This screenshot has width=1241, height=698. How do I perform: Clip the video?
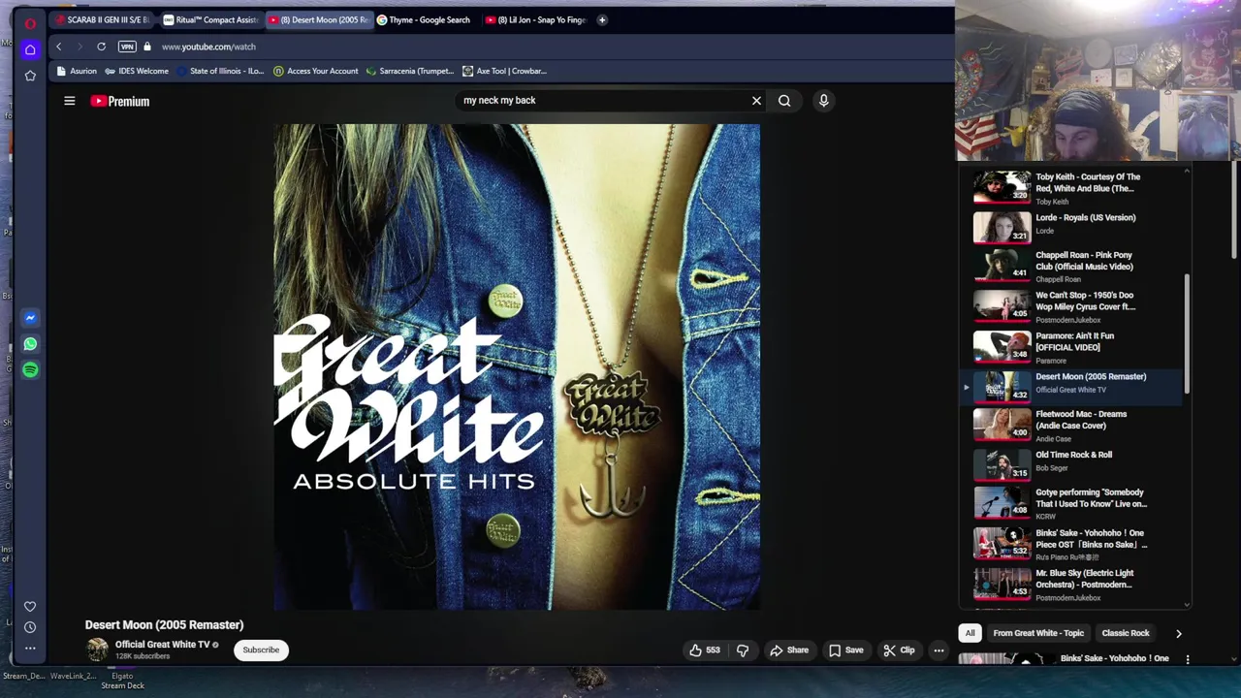[899, 650]
